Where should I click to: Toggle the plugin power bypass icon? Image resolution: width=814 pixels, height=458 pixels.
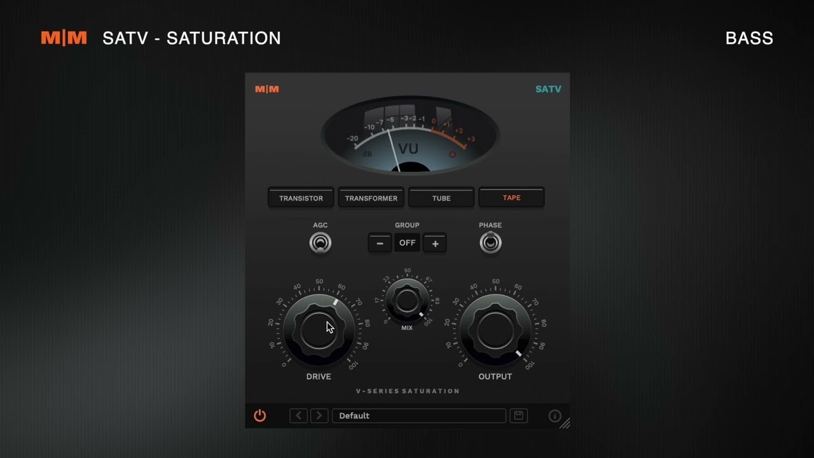coord(259,416)
